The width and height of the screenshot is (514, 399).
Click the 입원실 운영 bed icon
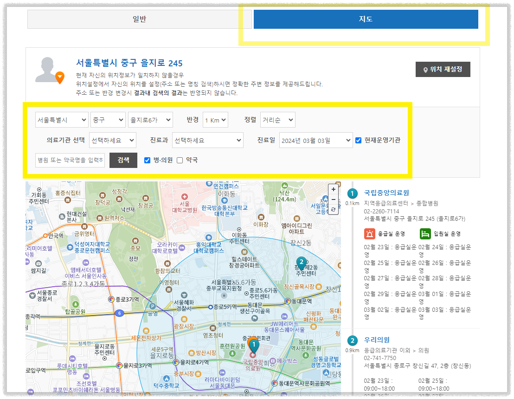425,234
